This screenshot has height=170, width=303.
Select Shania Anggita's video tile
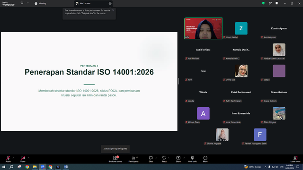pyautogui.click(x=222, y=135)
